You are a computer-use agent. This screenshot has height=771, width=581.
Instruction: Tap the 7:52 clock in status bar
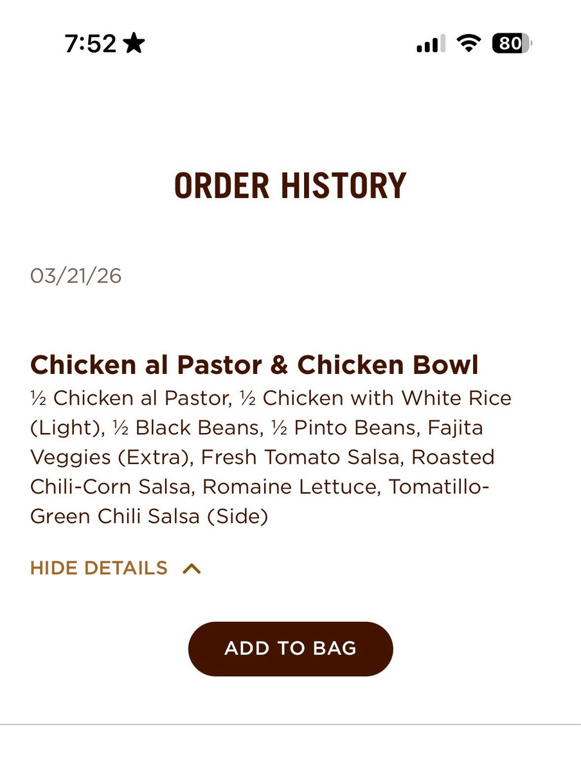[x=91, y=44]
